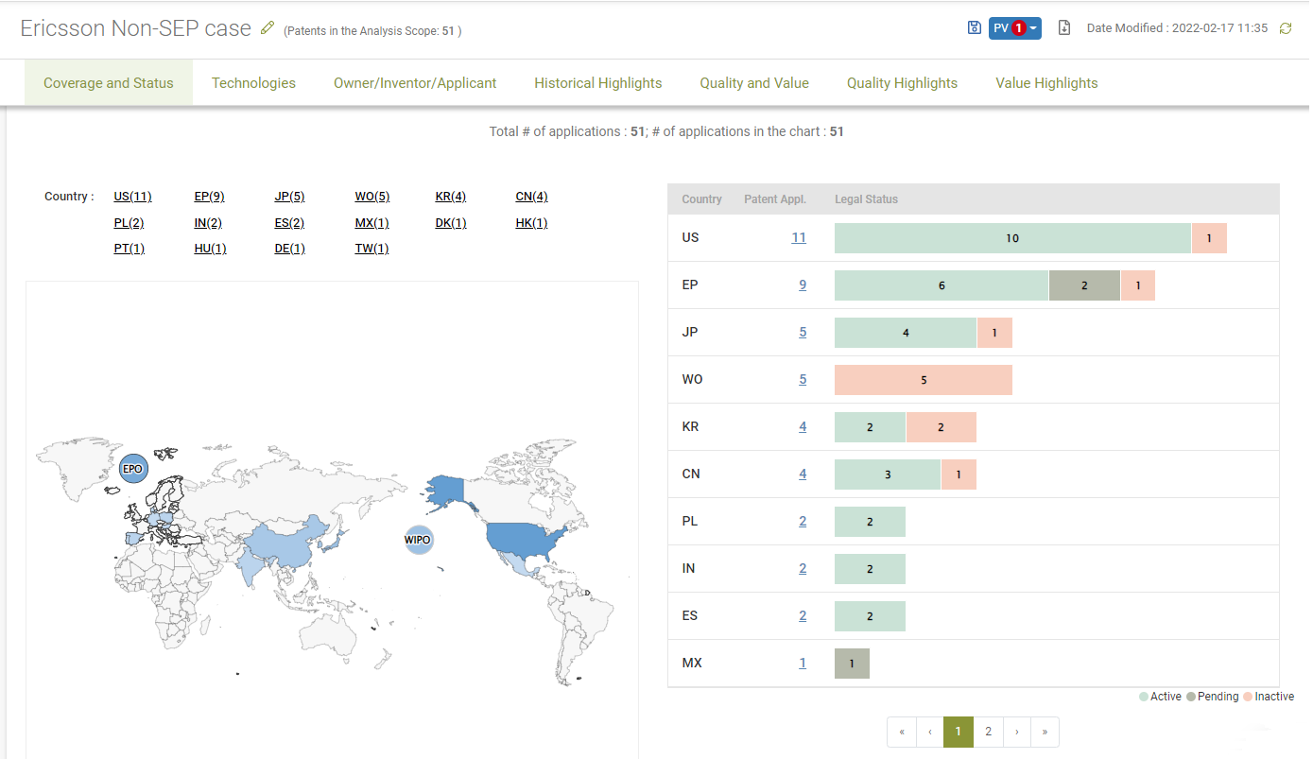
Task: Click the green refresh icon
Action: point(1286,28)
